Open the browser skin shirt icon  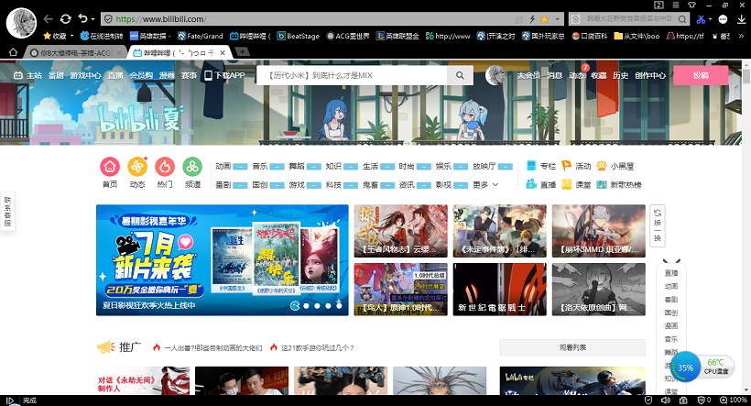[x=691, y=5]
